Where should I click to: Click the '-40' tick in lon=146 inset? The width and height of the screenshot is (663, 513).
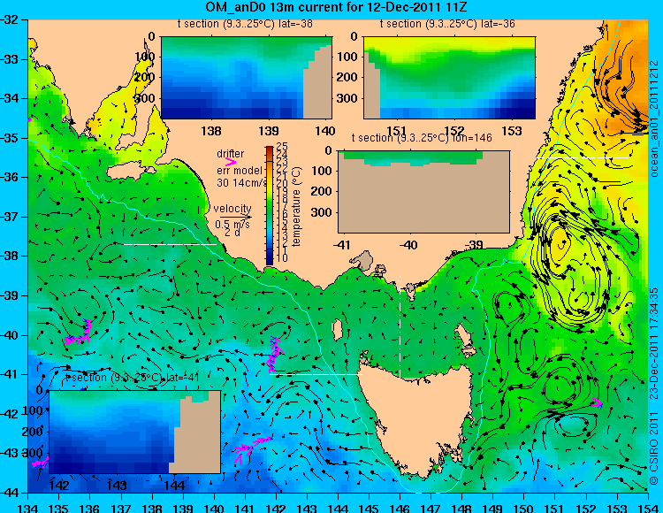(x=409, y=245)
